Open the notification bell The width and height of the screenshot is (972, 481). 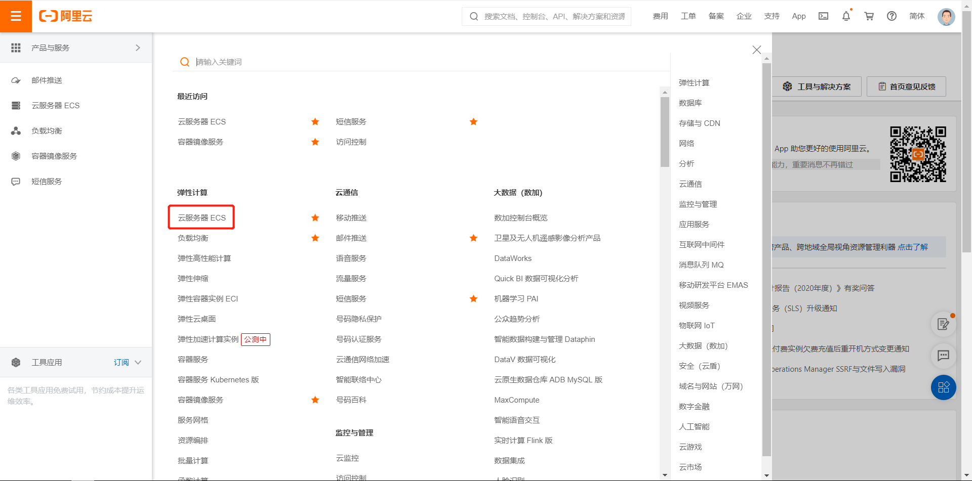point(846,16)
